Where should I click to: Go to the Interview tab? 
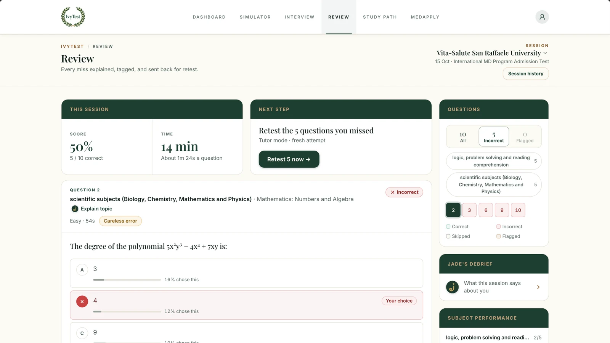299,17
